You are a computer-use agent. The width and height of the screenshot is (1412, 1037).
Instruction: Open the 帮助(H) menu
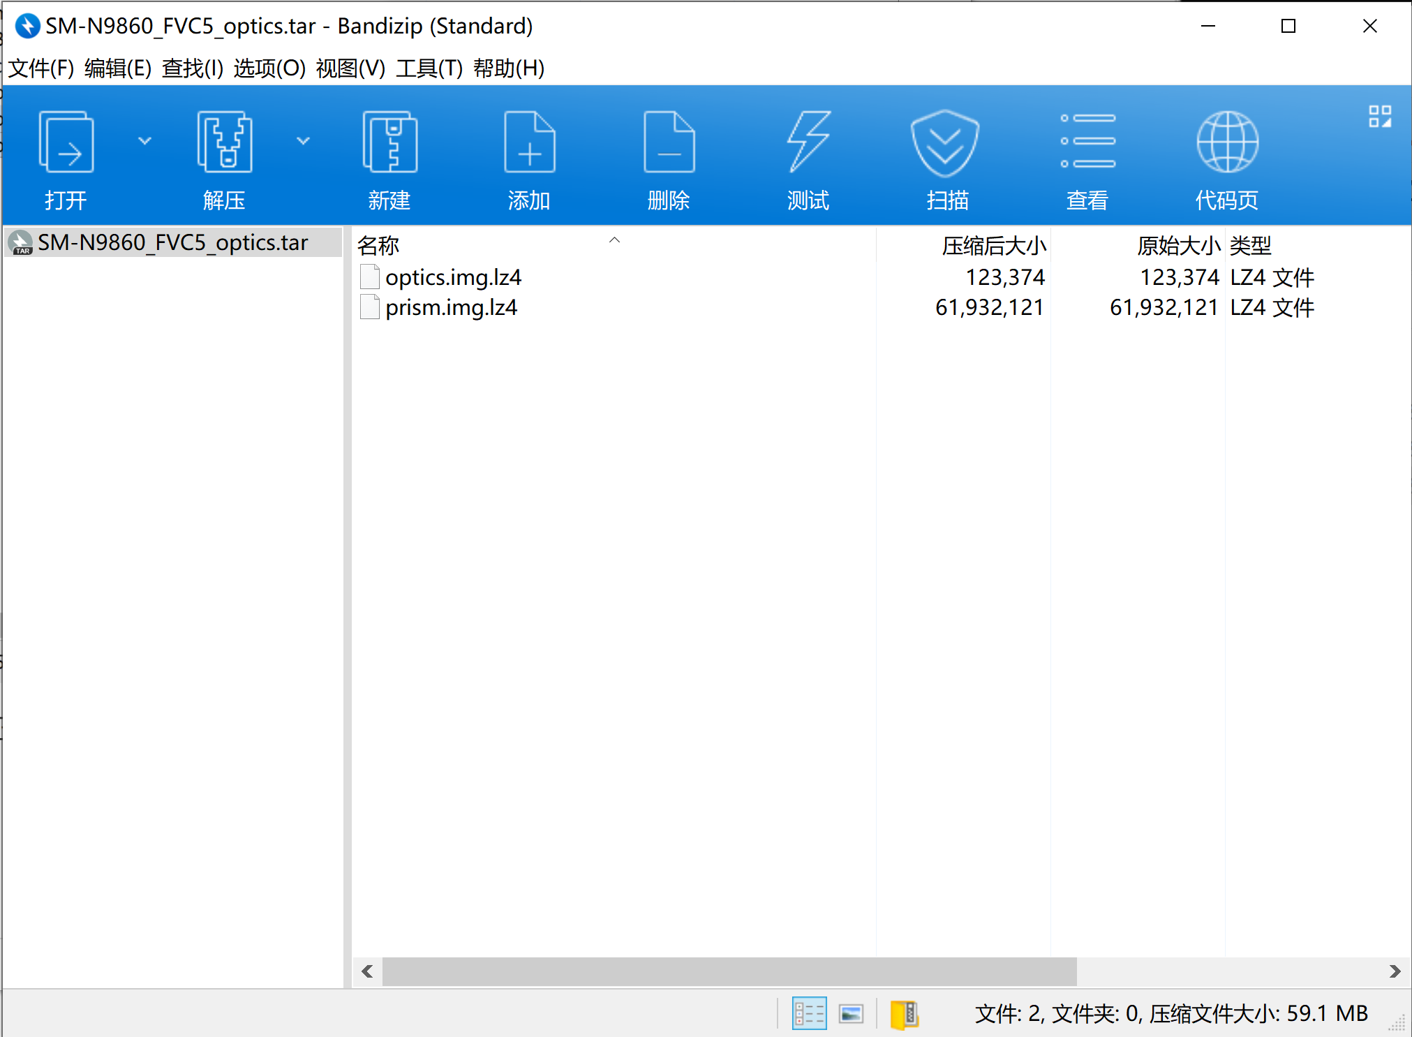pos(509,68)
